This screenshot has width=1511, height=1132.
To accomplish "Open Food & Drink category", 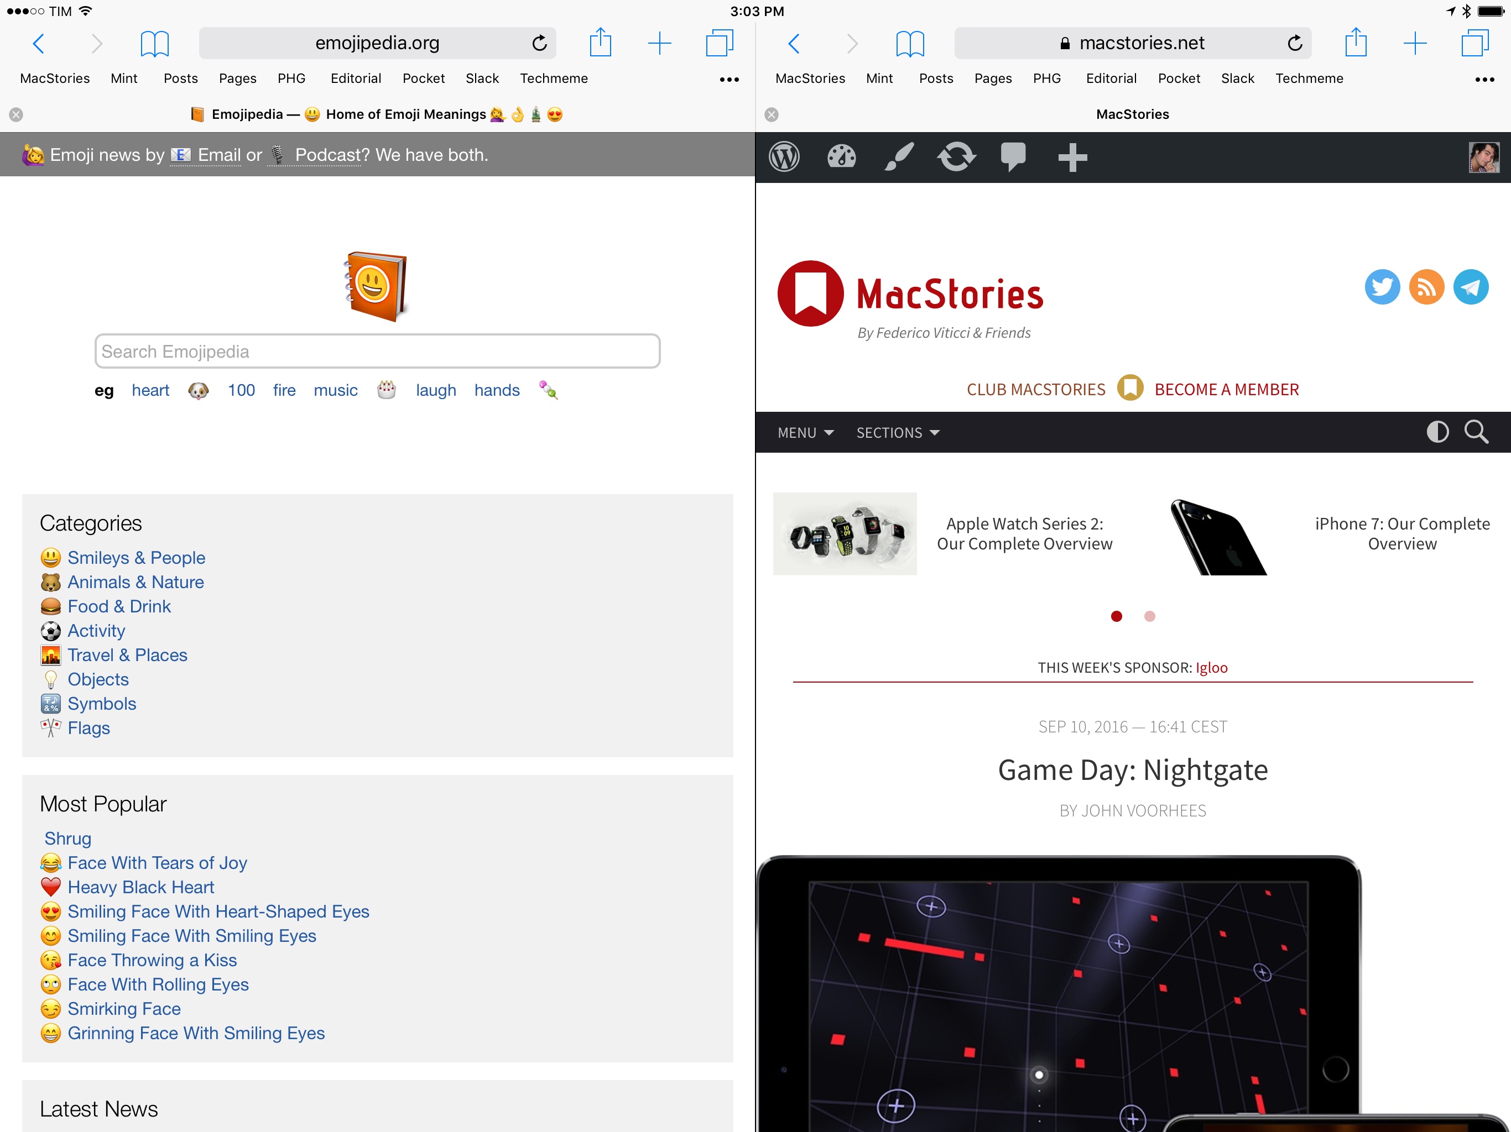I will (119, 606).
